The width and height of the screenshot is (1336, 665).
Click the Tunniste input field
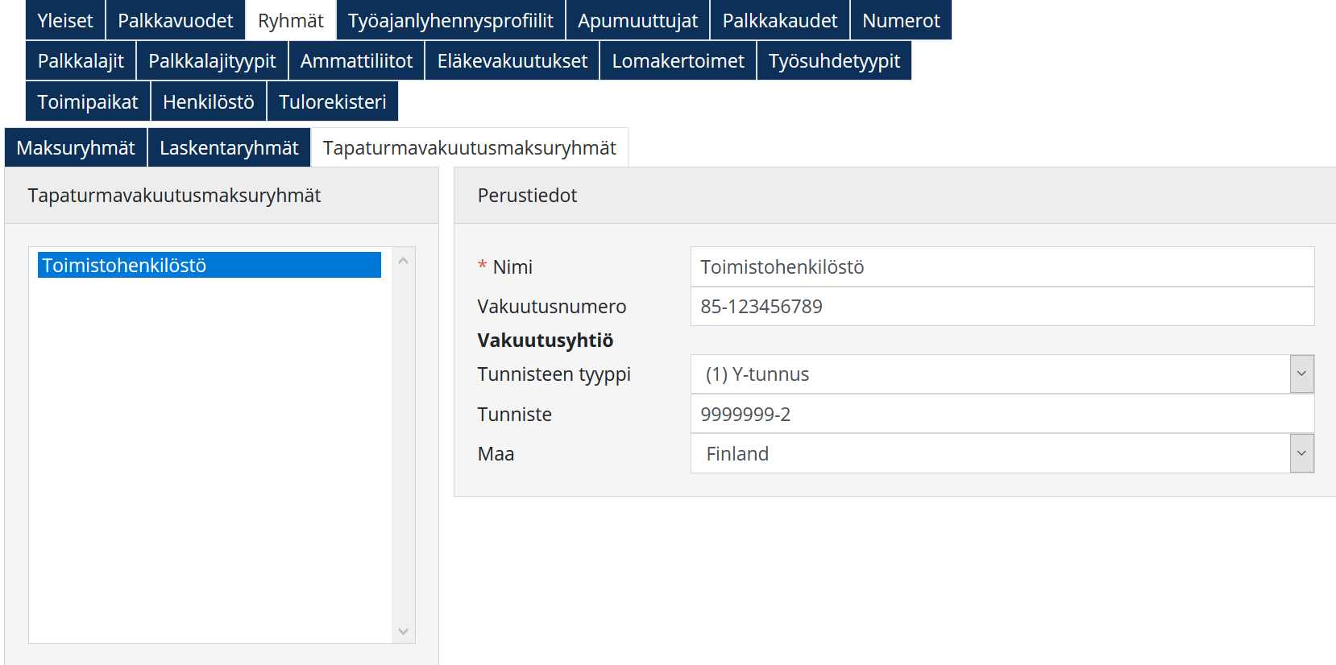pos(1002,415)
